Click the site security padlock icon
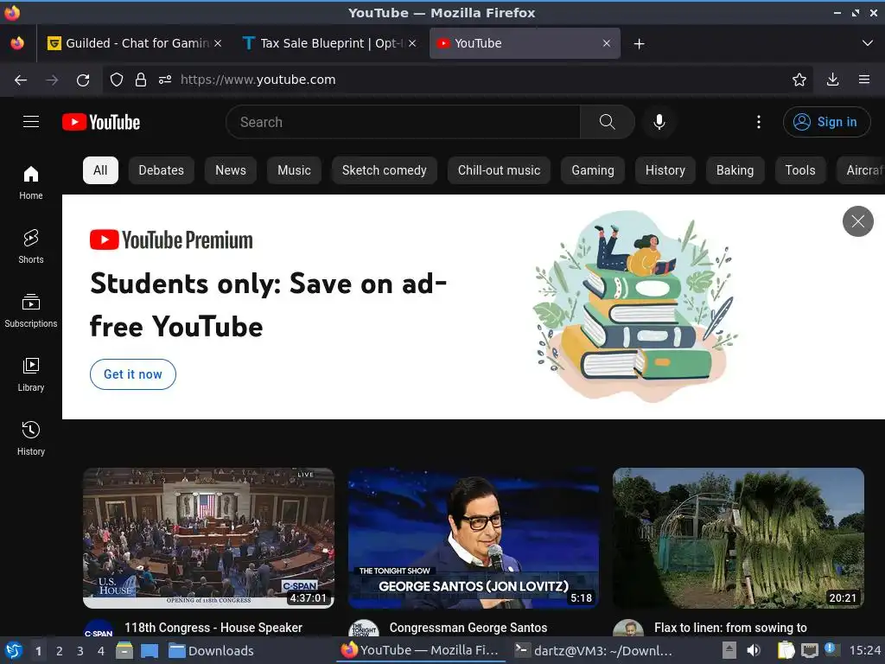The width and height of the screenshot is (885, 664). coord(141,80)
